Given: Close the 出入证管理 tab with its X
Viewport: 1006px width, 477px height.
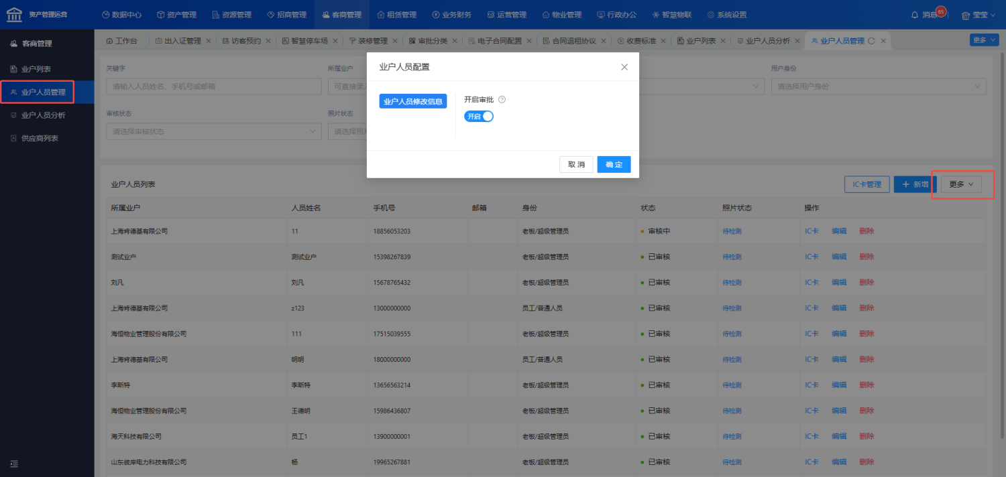Looking at the screenshot, I should [x=209, y=41].
